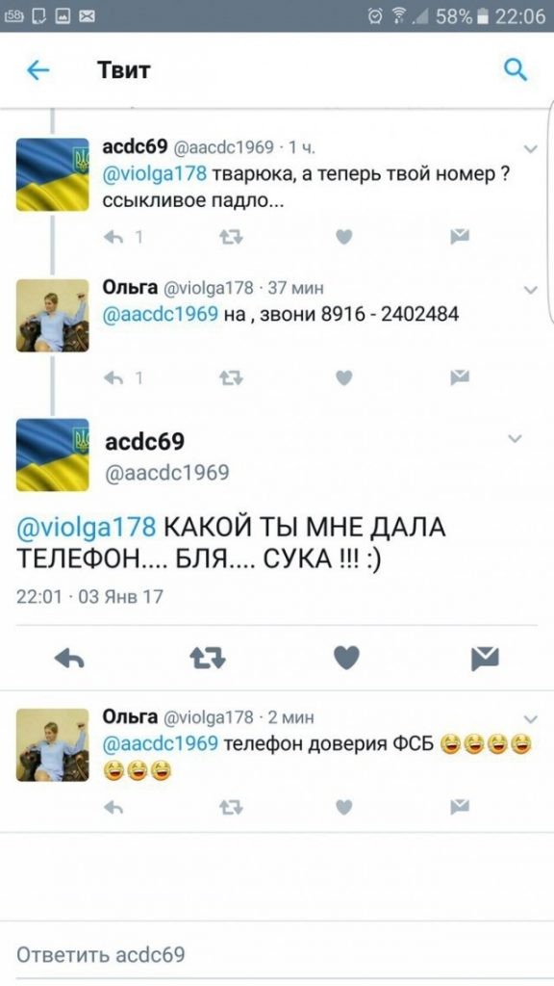
Task: Send main tweet via direct message icon
Action: click(485, 658)
